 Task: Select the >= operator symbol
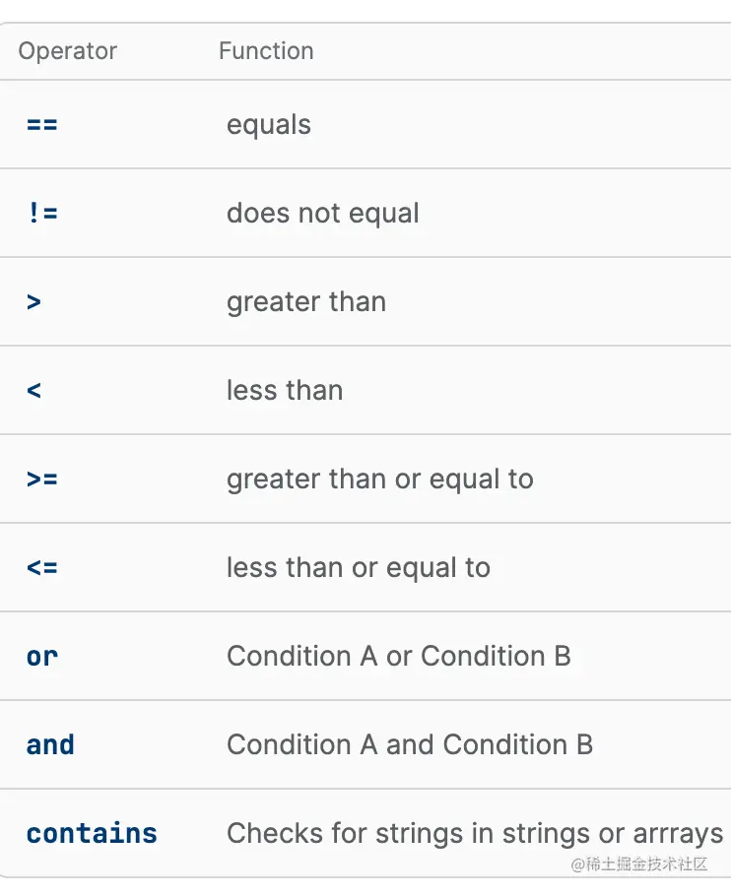pyautogui.click(x=42, y=480)
